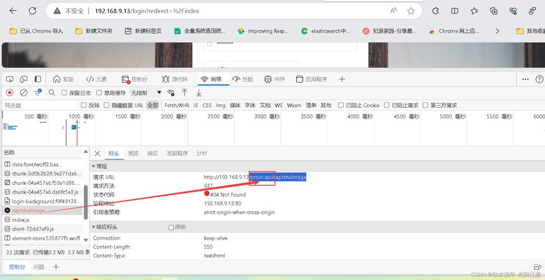Add page to favorites with star icon
Viewport: 545px width, 280px height.
tap(411, 11)
